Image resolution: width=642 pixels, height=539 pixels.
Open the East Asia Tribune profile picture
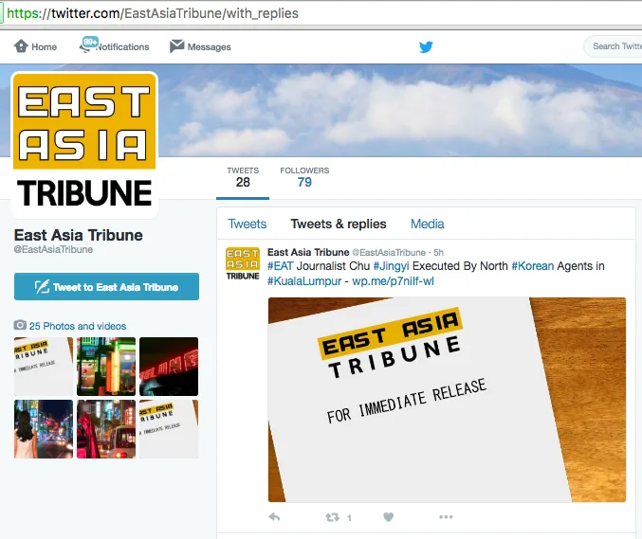tap(84, 145)
